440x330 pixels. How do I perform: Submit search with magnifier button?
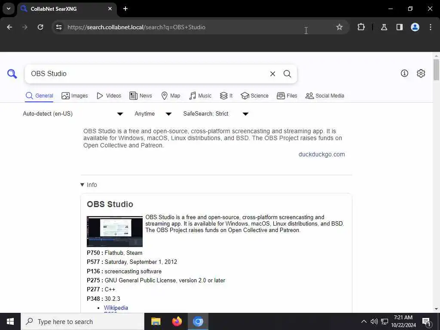point(287,74)
